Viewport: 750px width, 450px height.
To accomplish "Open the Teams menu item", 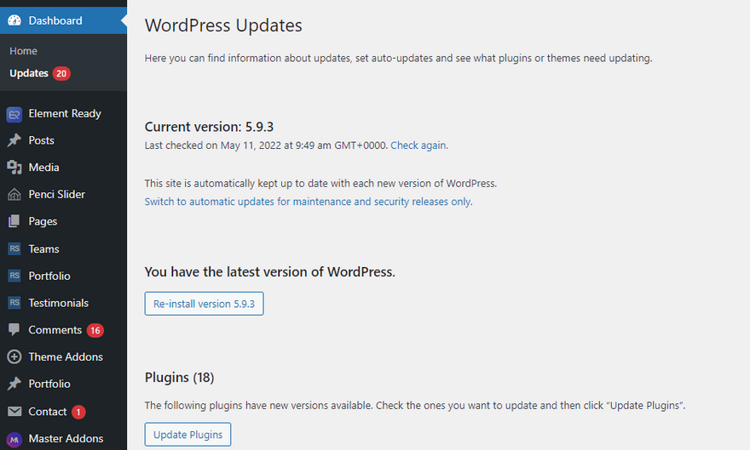I will tap(43, 249).
